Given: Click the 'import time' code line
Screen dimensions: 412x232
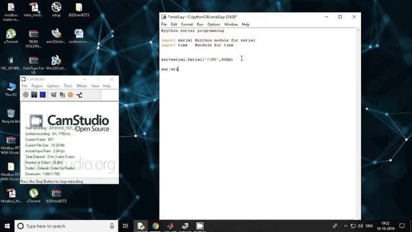Looking at the screenshot, I should coord(197,45).
